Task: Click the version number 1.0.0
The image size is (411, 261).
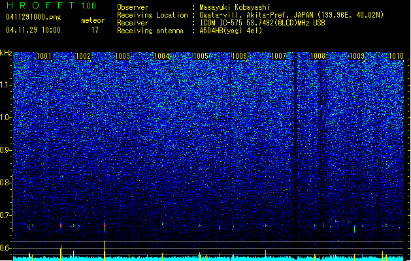Action: tap(88, 6)
